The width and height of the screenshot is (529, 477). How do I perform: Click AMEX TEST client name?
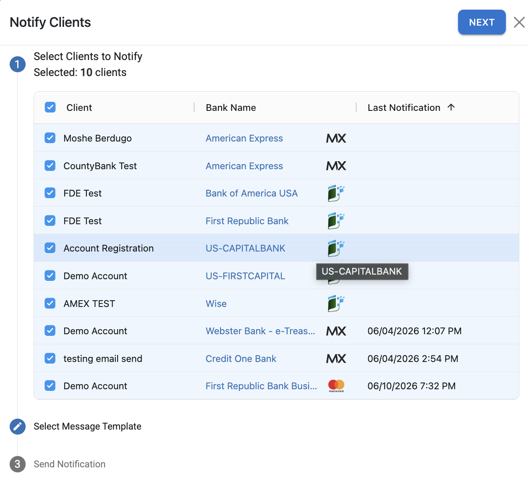coord(89,304)
